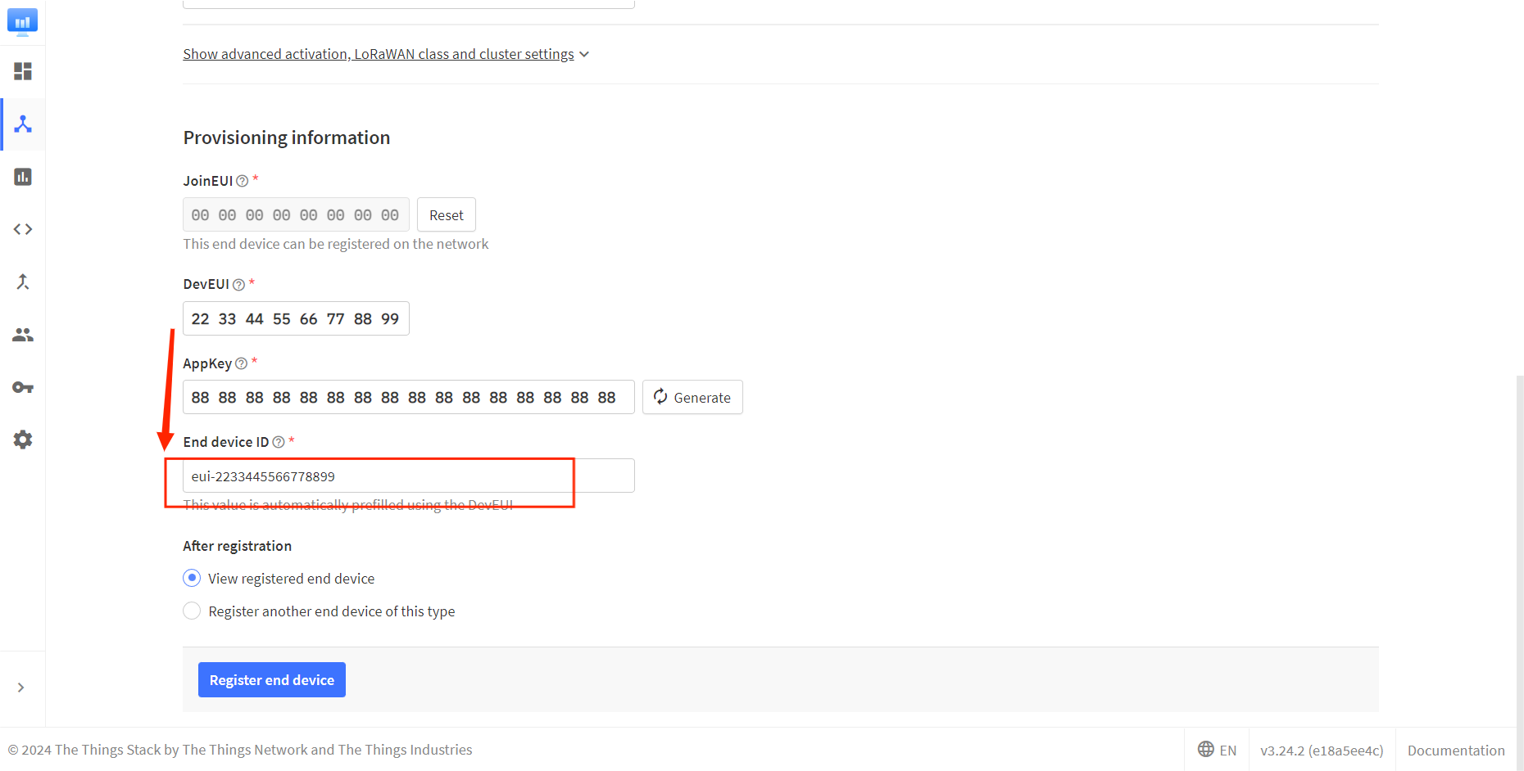Select View registered end device option

pyautogui.click(x=192, y=579)
